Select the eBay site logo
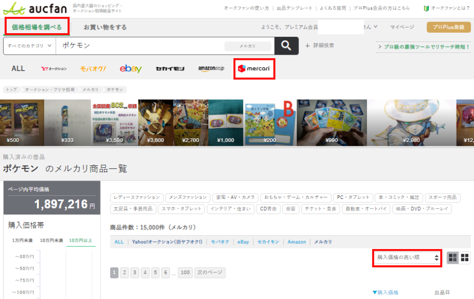The width and height of the screenshot is (474, 299). (x=131, y=69)
